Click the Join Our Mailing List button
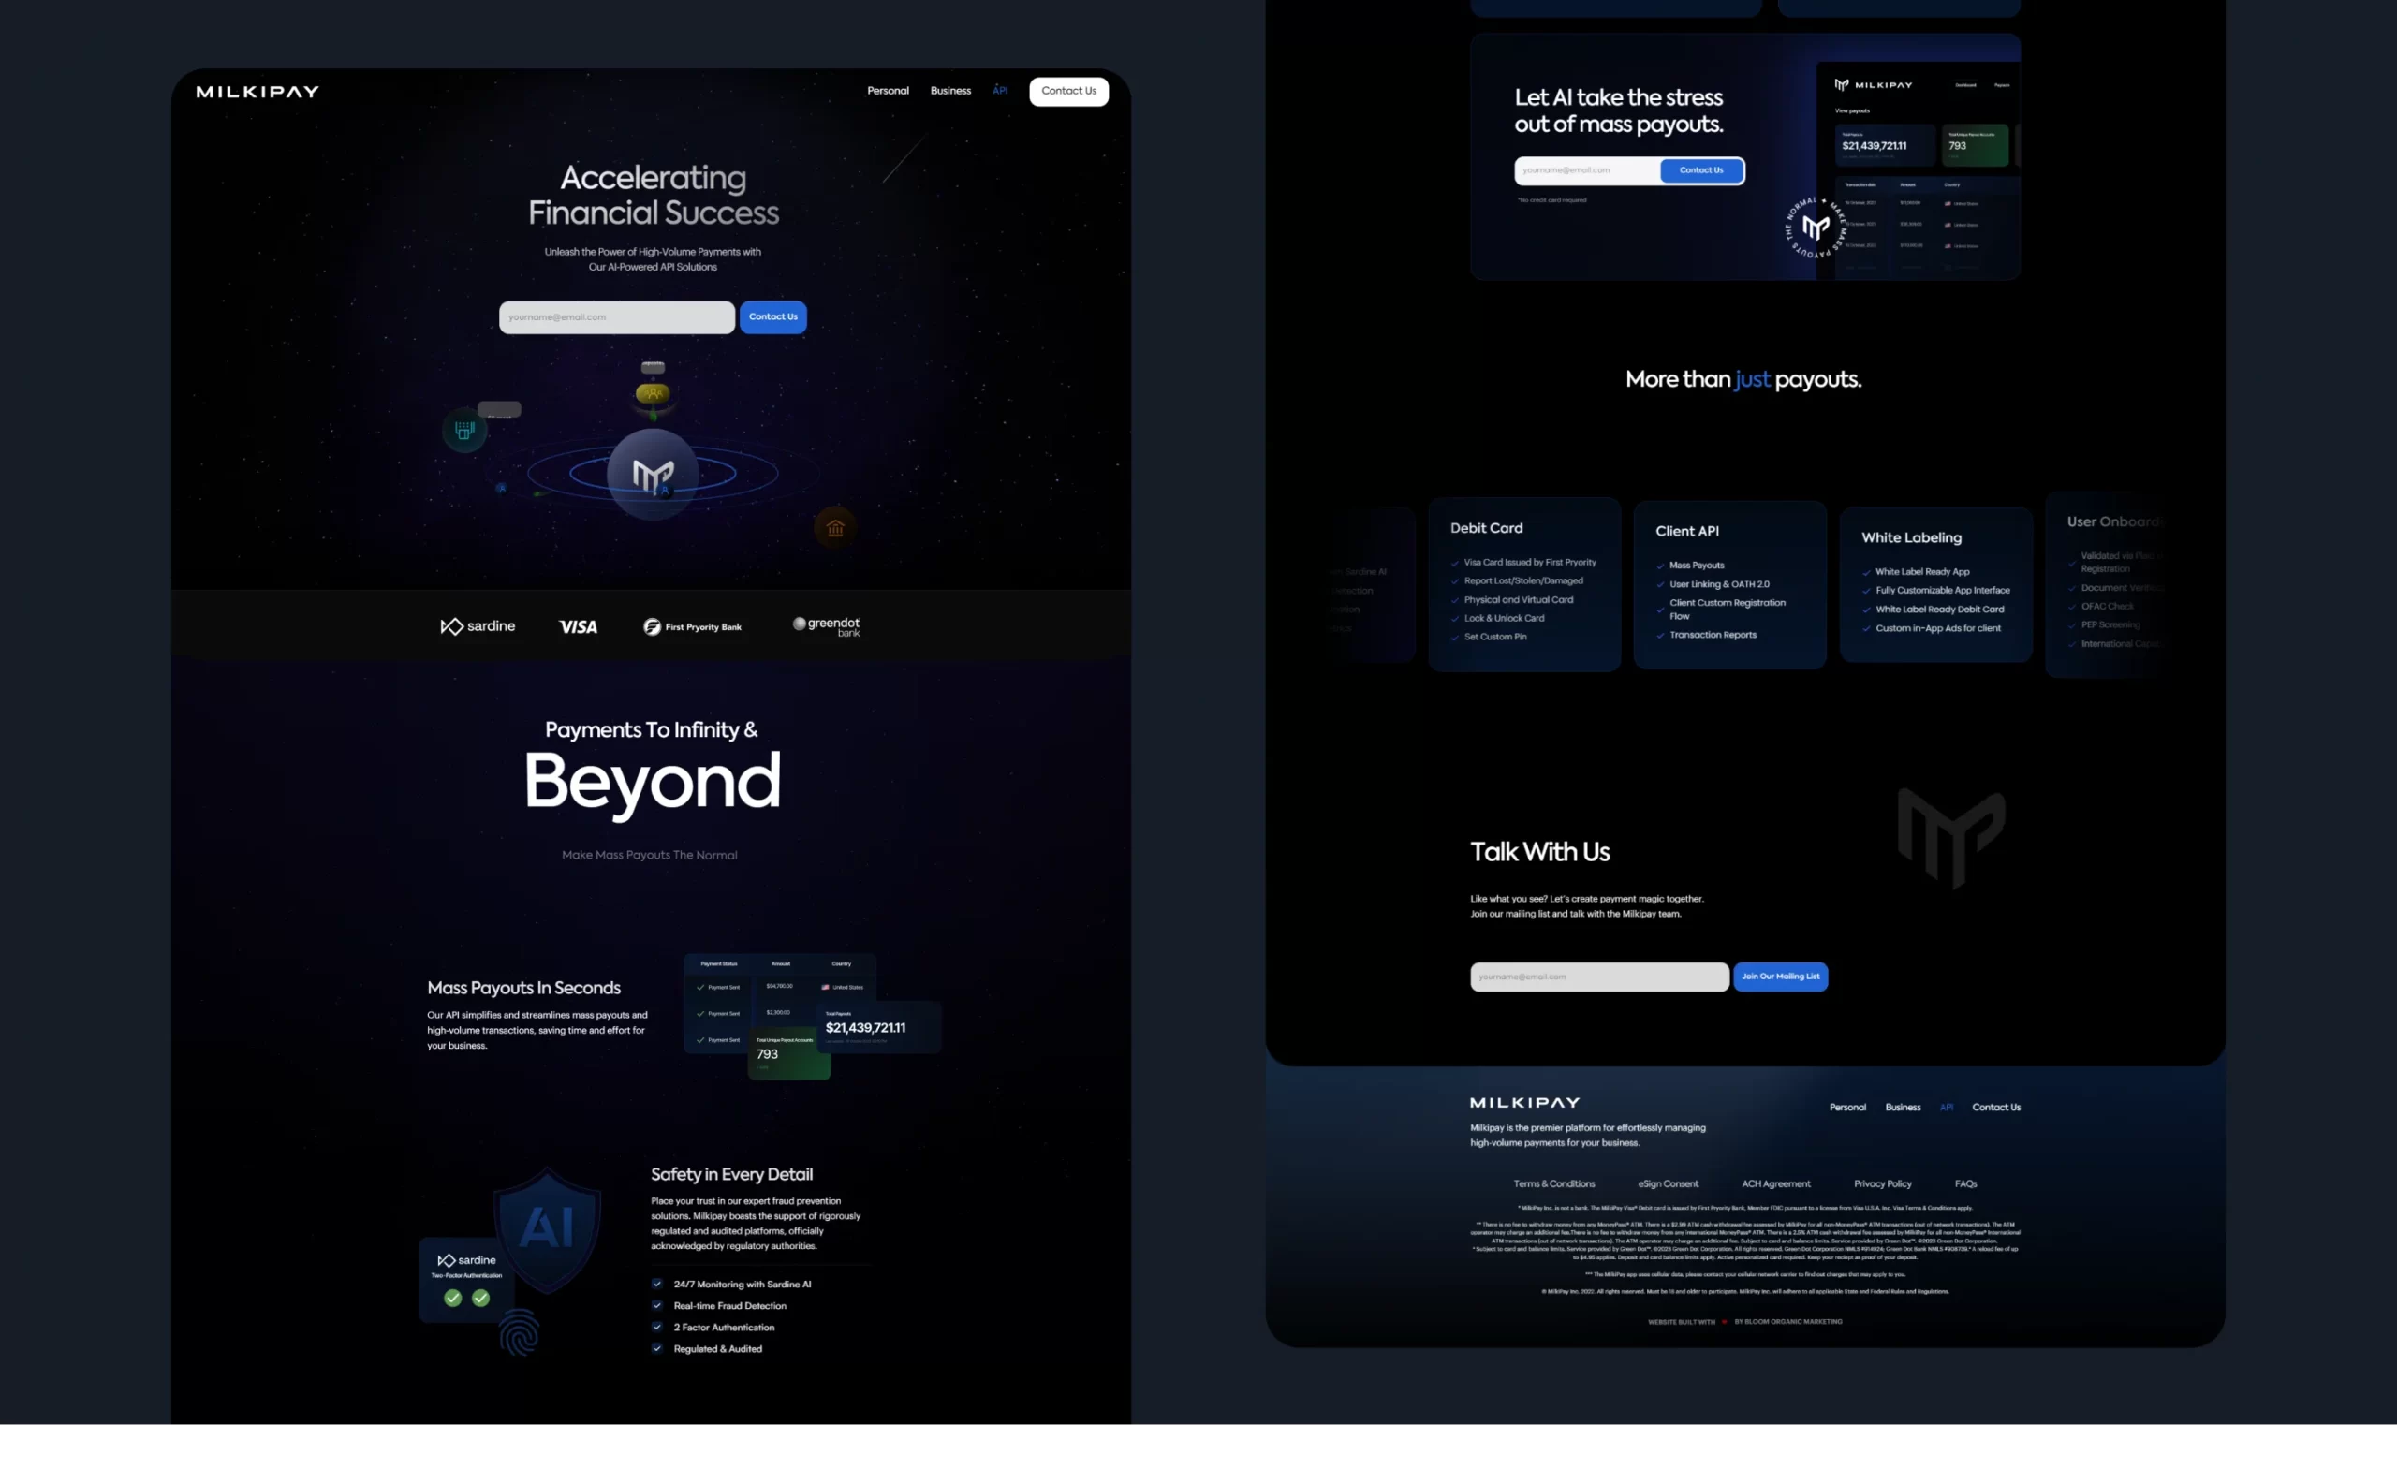The image size is (2397, 1469). click(x=1781, y=976)
